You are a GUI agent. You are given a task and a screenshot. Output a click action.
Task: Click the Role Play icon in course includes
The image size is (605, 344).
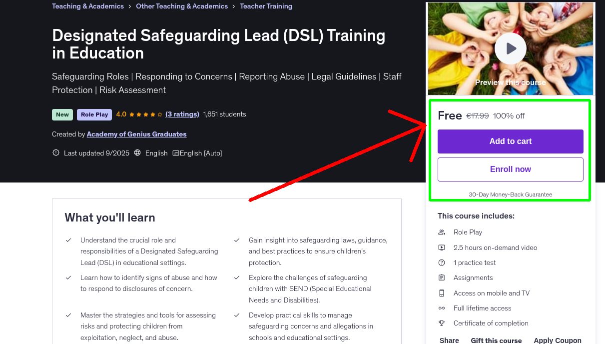(442, 232)
